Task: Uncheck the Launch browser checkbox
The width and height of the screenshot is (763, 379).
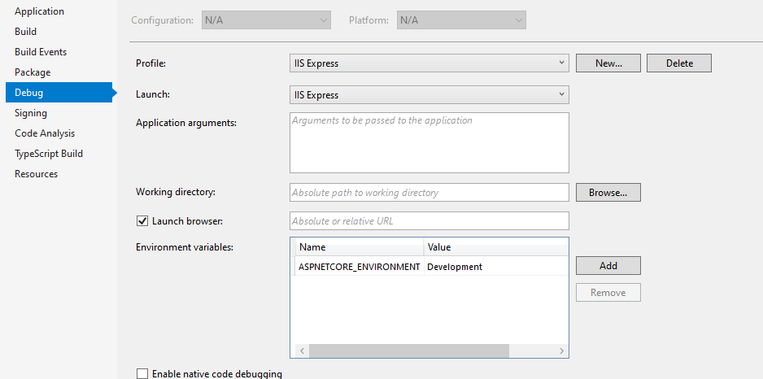Action: (x=142, y=221)
